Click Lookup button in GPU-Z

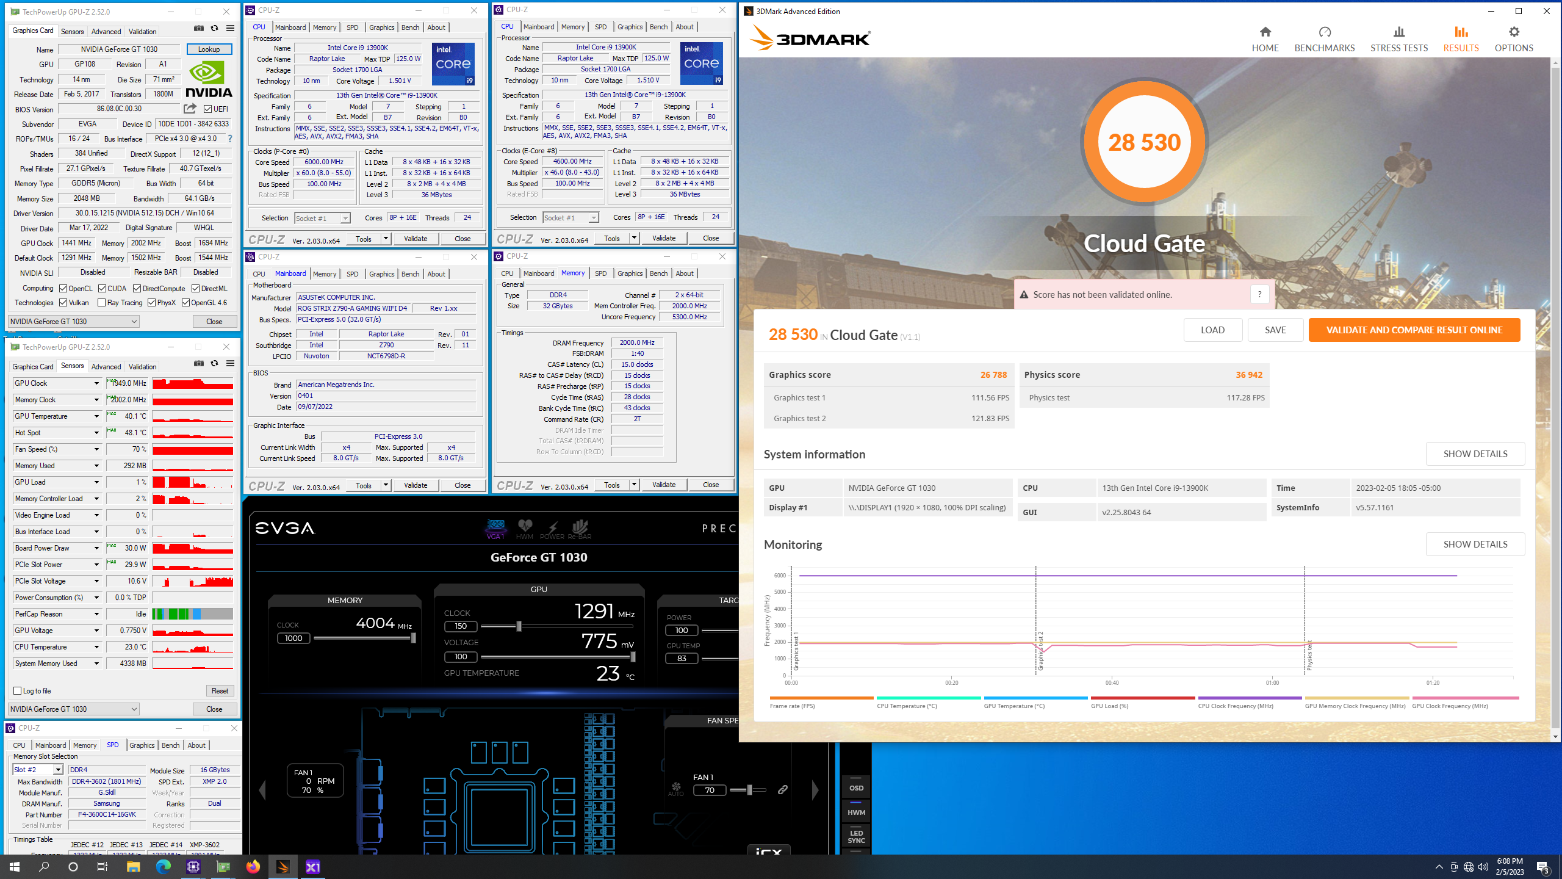[x=209, y=49]
